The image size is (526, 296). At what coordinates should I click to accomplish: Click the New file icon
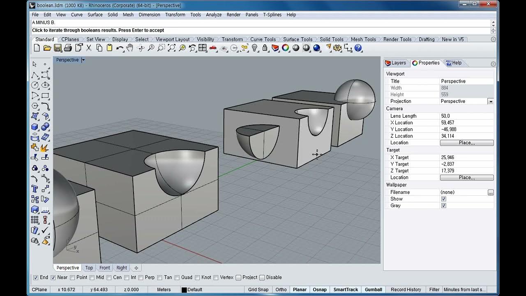point(37,48)
